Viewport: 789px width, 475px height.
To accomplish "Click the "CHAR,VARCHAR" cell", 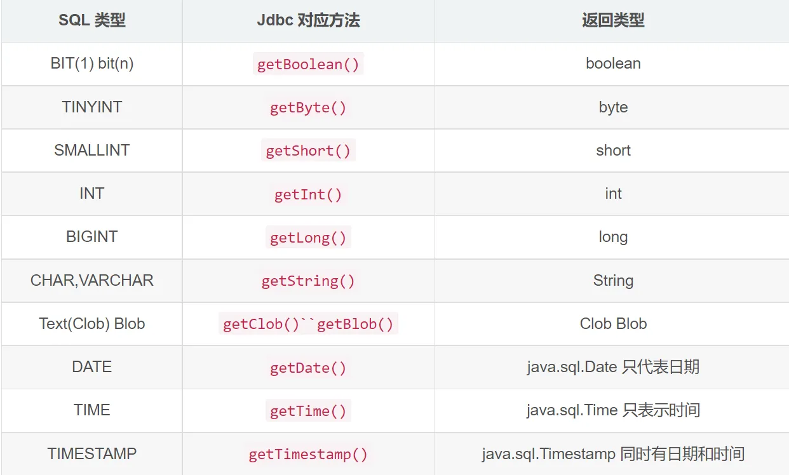I will pyautogui.click(x=92, y=281).
